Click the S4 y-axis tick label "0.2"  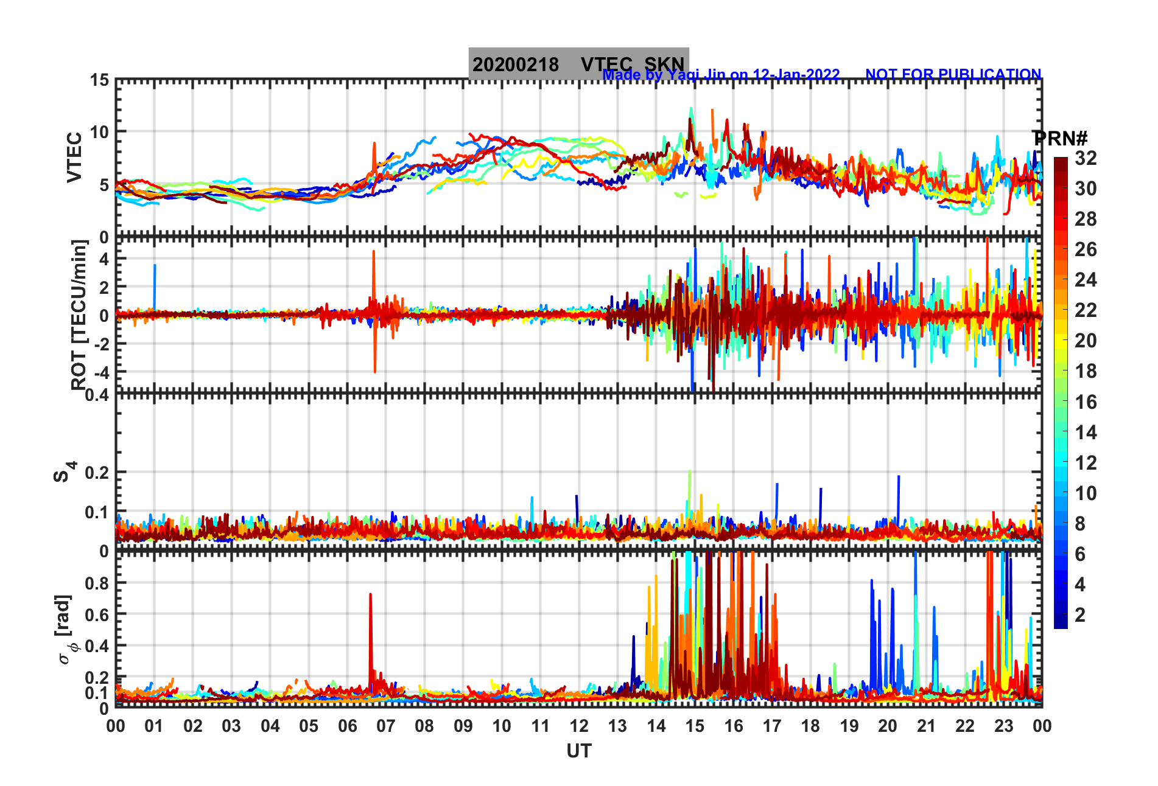pyautogui.click(x=97, y=473)
